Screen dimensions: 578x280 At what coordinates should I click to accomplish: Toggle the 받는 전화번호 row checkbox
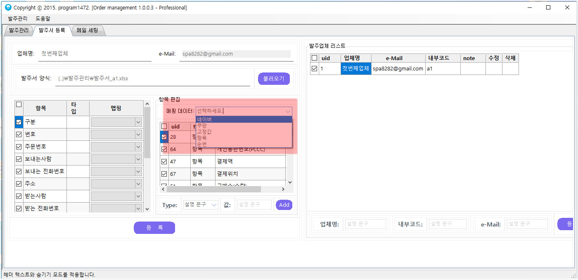[19, 208]
